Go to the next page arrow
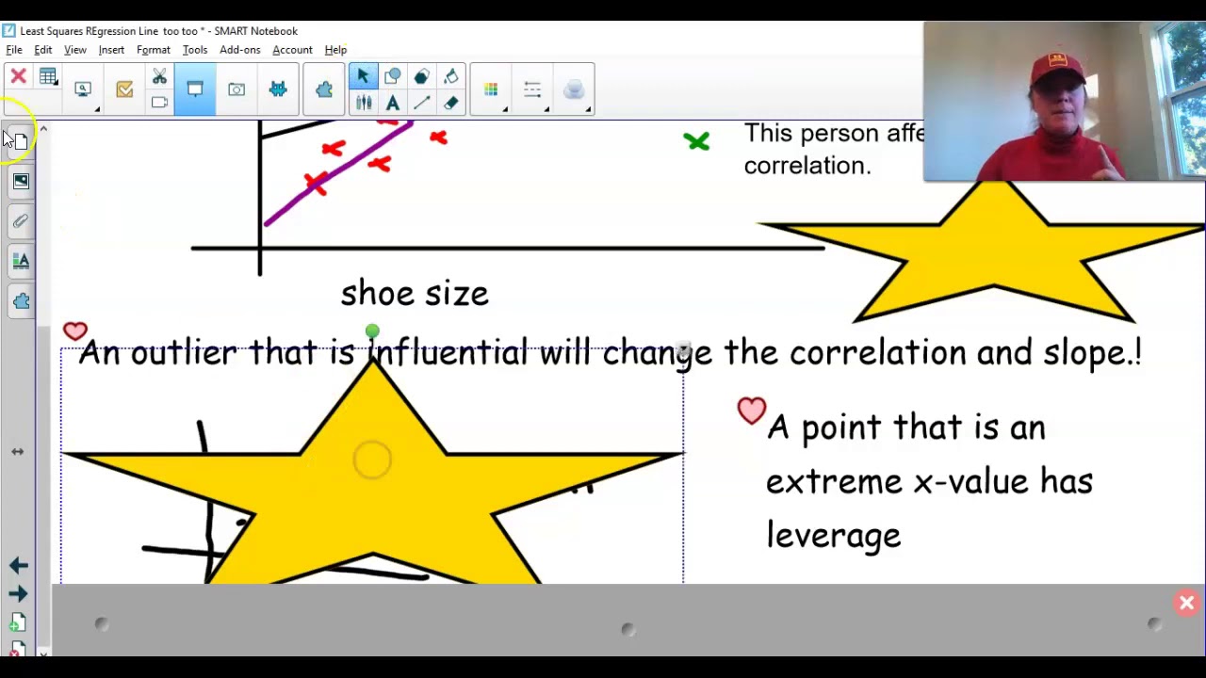The width and height of the screenshot is (1206, 678). (x=18, y=593)
